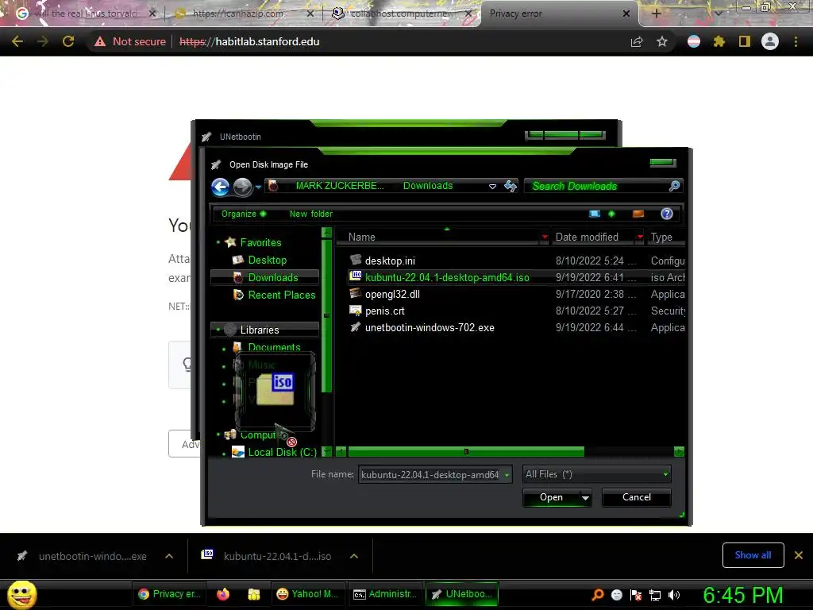The width and height of the screenshot is (813, 610).
Task: Expand kubuntu iso download item options
Action: coord(354,556)
